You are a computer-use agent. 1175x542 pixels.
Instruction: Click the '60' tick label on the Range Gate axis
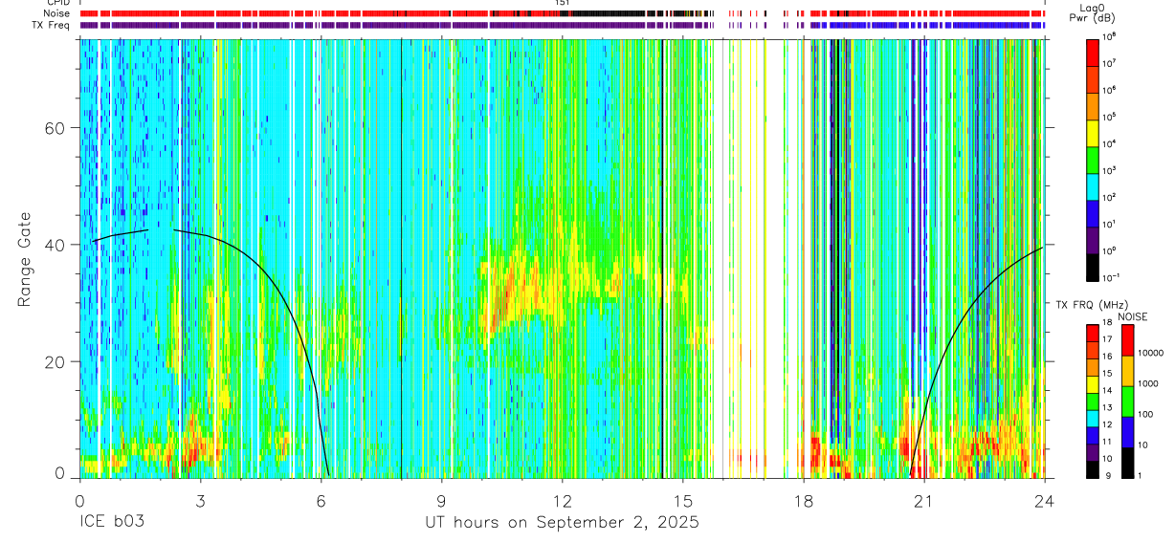pyautogui.click(x=56, y=128)
